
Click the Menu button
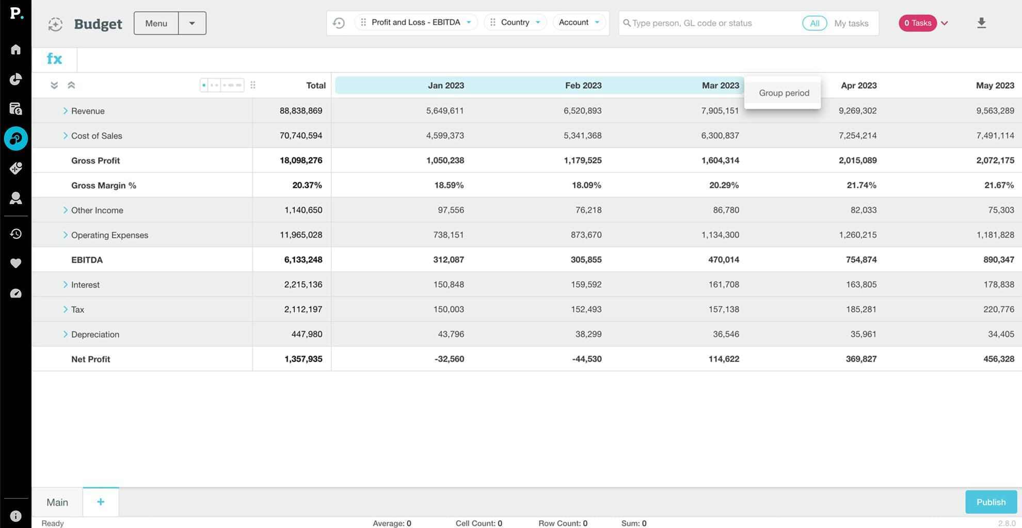tap(156, 23)
